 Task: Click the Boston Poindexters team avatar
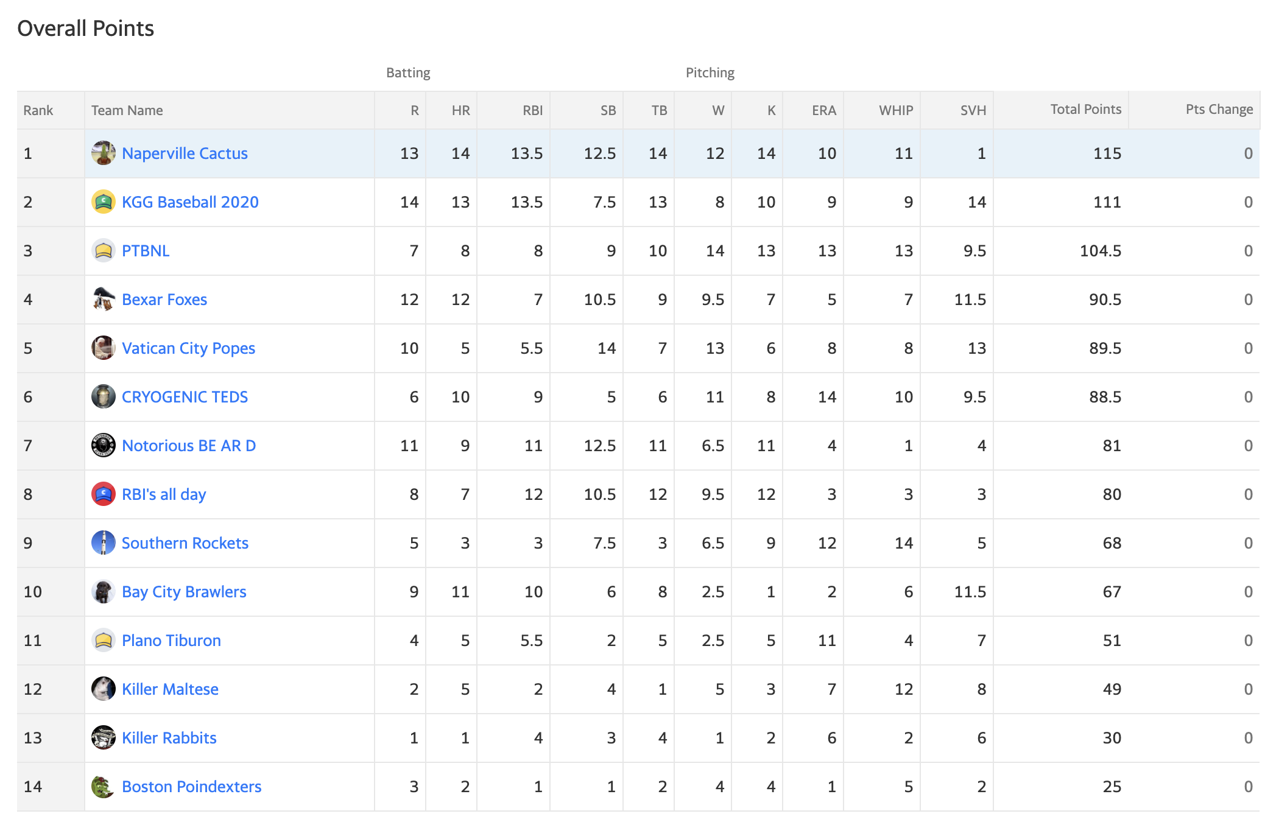104,786
